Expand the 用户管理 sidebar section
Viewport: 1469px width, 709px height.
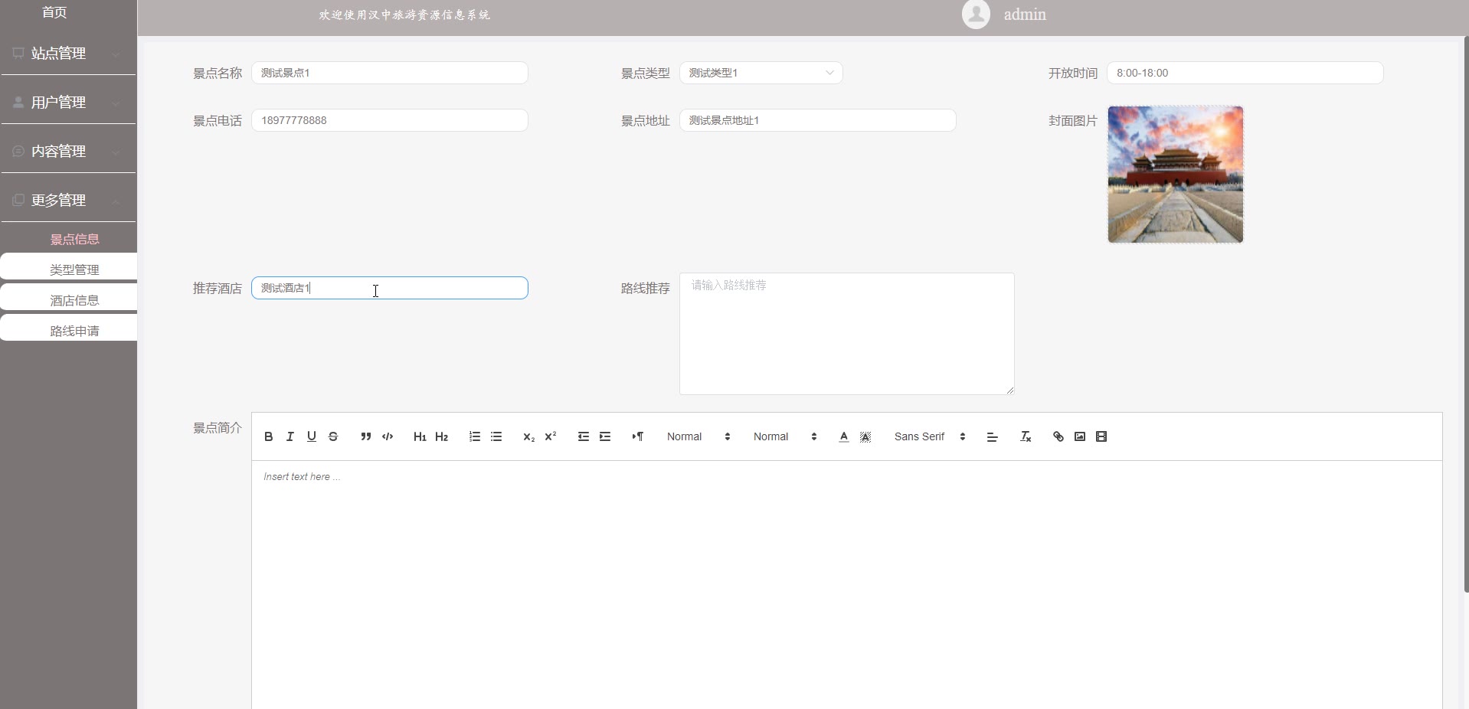pyautogui.click(x=67, y=103)
